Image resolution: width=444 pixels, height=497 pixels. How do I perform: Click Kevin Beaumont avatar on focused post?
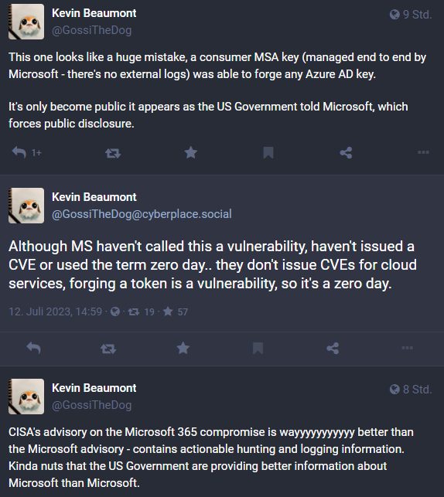(x=26, y=206)
